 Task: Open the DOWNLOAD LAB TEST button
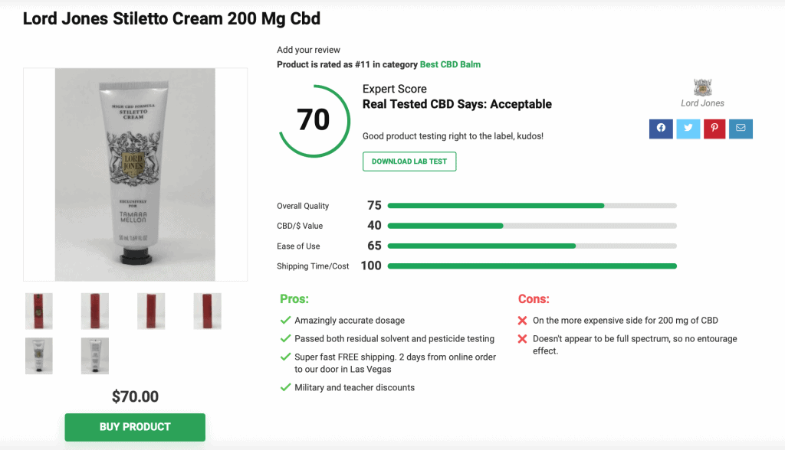coord(409,161)
